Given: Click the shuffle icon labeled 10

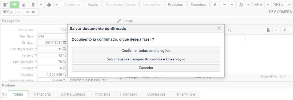Looking at the screenshot, I should click(x=30, y=12).
